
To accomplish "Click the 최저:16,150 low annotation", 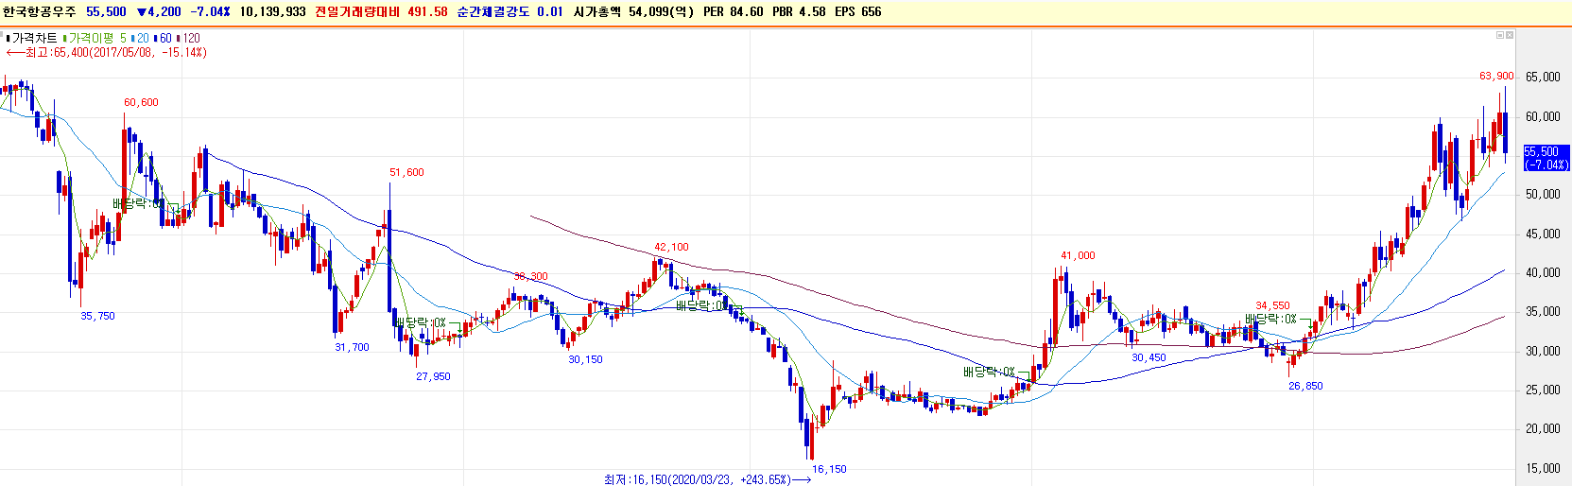I will 708,479.
